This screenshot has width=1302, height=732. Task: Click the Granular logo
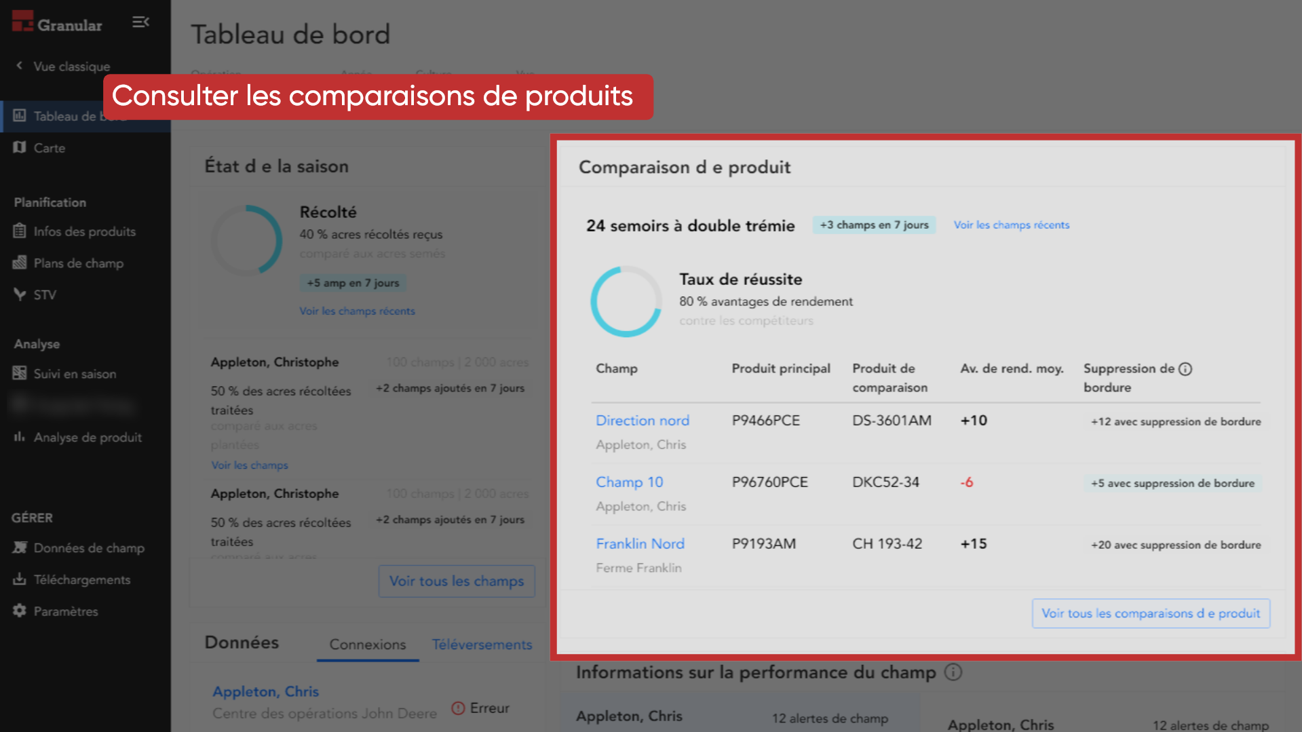point(57,23)
